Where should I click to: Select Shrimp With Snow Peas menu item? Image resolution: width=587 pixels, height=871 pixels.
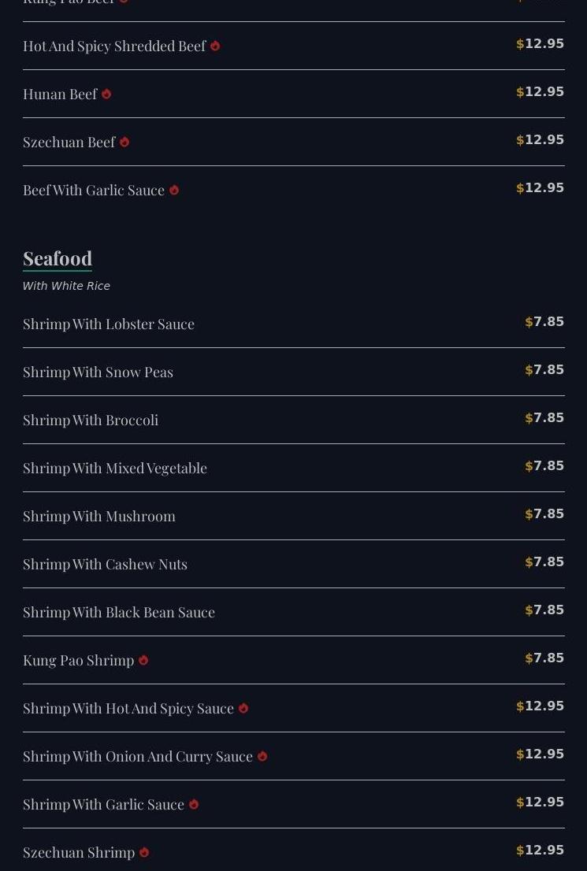pos(293,372)
